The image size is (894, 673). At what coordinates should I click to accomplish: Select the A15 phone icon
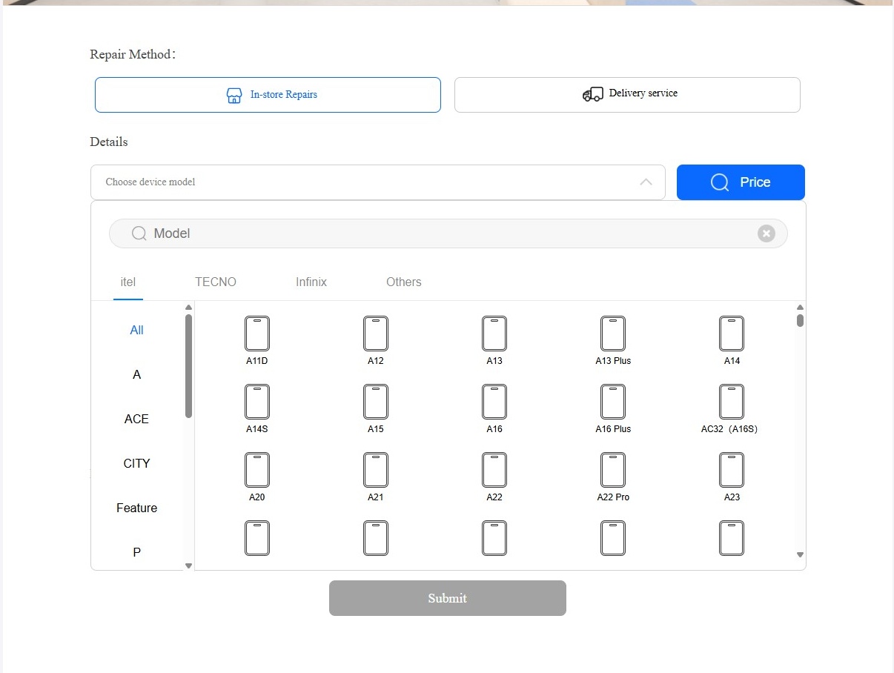tap(376, 402)
